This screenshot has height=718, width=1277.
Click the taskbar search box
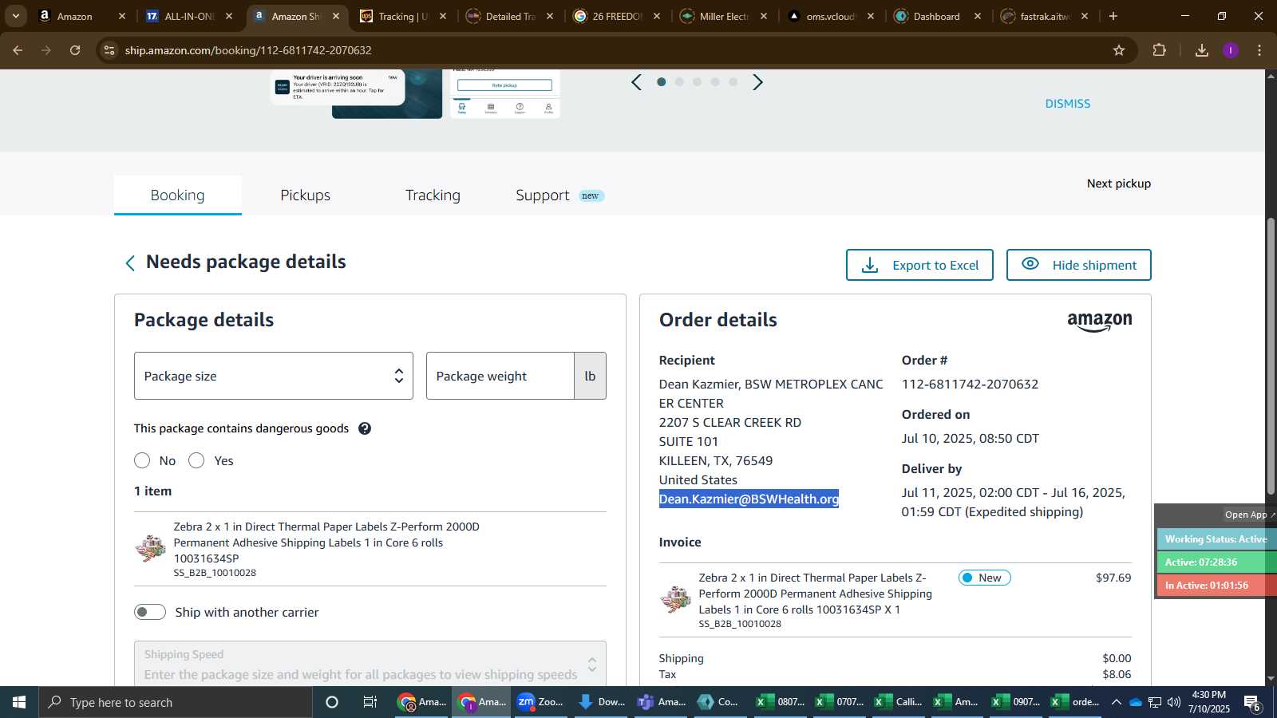pyautogui.click(x=176, y=702)
